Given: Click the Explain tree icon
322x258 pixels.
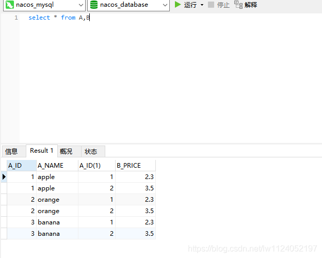Looking at the screenshot, I should [x=238, y=5].
